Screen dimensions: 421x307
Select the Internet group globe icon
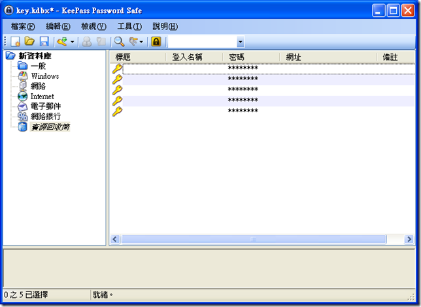22,96
